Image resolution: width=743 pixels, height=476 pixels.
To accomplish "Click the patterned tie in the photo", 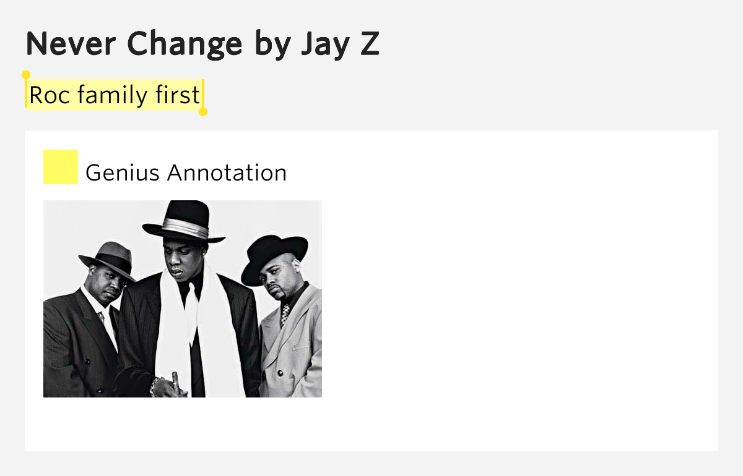I will [285, 314].
